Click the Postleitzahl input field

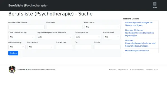coord(64,47)
